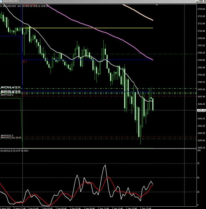The height and width of the screenshot is (209, 206).
Task: Click the 1707.65 price axis label
Action: 201,45
